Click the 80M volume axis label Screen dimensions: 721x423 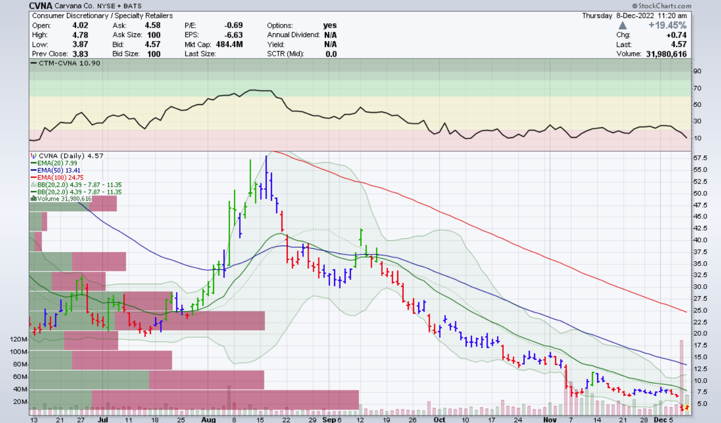[x=20, y=364]
